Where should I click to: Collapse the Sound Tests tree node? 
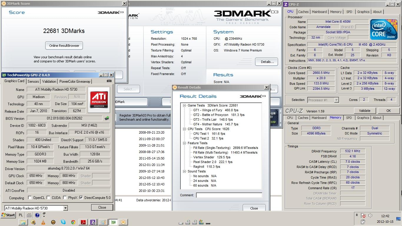click(x=185, y=171)
